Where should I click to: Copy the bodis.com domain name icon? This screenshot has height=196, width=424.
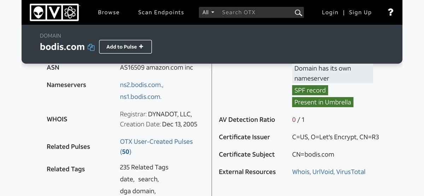pyautogui.click(x=91, y=47)
